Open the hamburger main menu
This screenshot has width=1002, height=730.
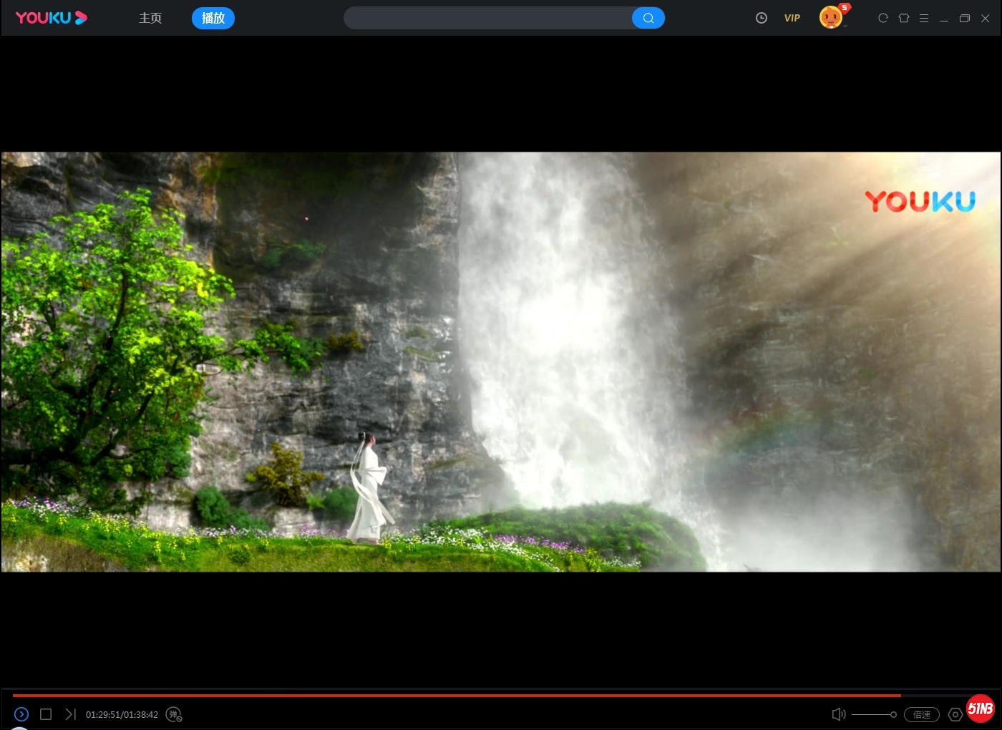(924, 18)
